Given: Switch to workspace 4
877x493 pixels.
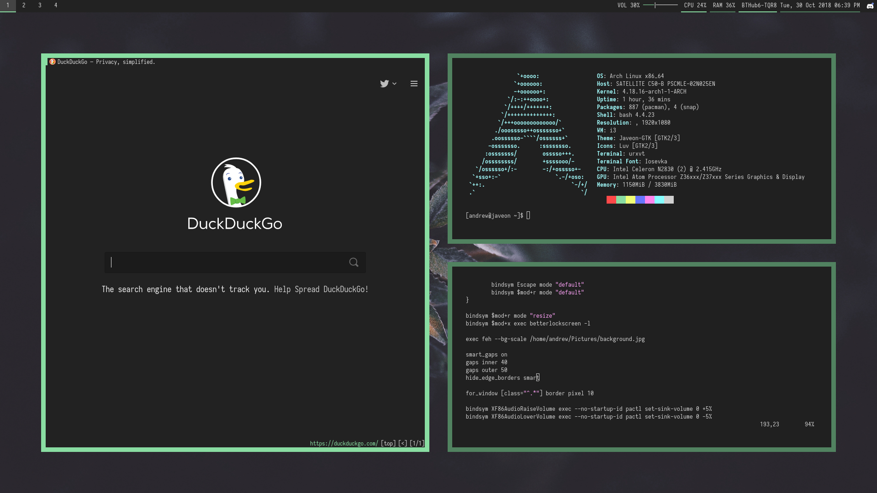Looking at the screenshot, I should coord(56,5).
